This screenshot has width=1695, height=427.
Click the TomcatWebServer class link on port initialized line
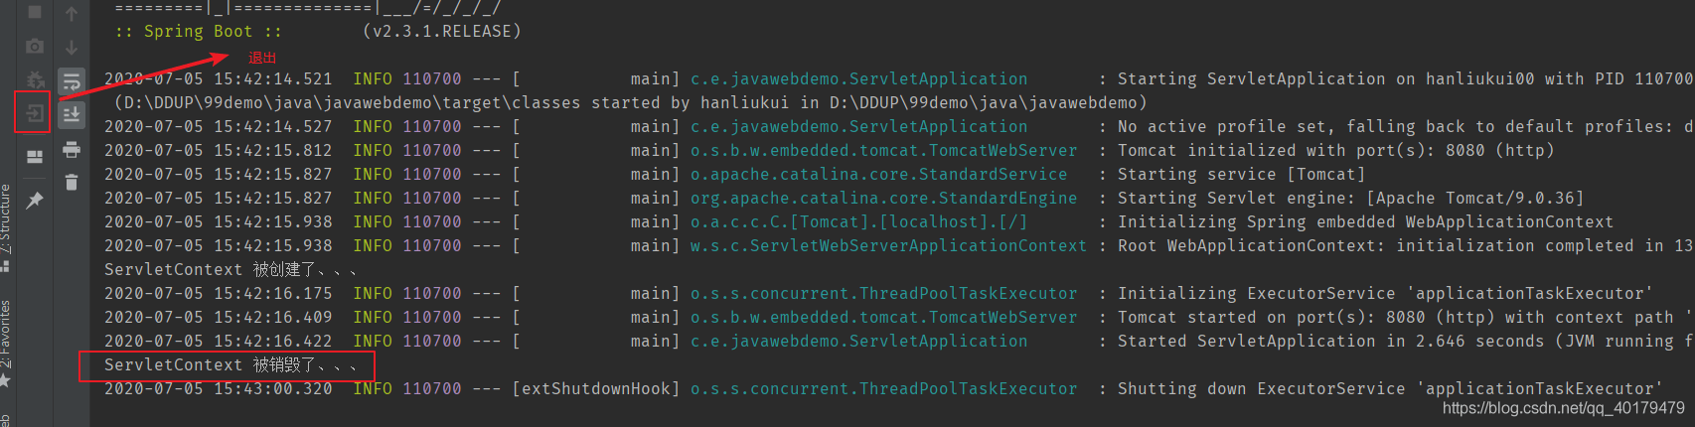[x=883, y=151]
